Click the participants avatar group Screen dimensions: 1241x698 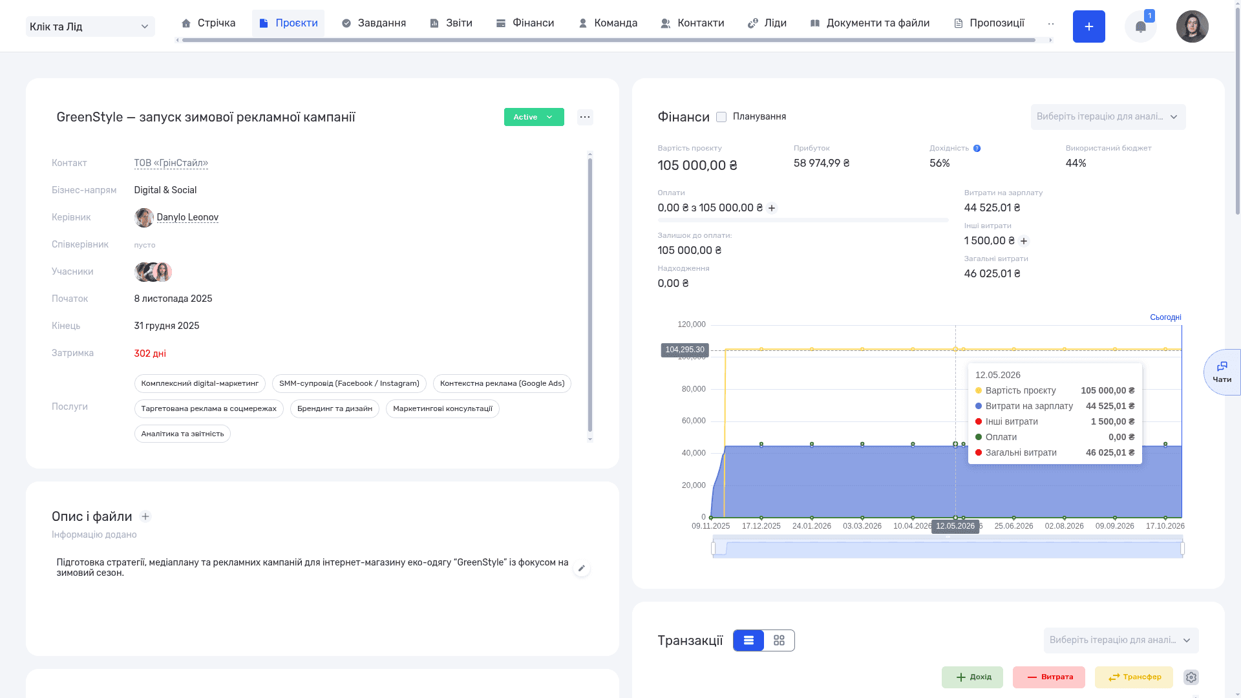click(x=153, y=272)
